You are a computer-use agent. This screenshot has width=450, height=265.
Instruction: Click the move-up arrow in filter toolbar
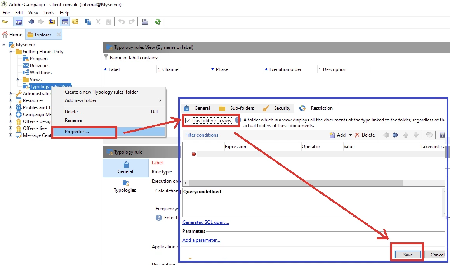tap(406, 135)
